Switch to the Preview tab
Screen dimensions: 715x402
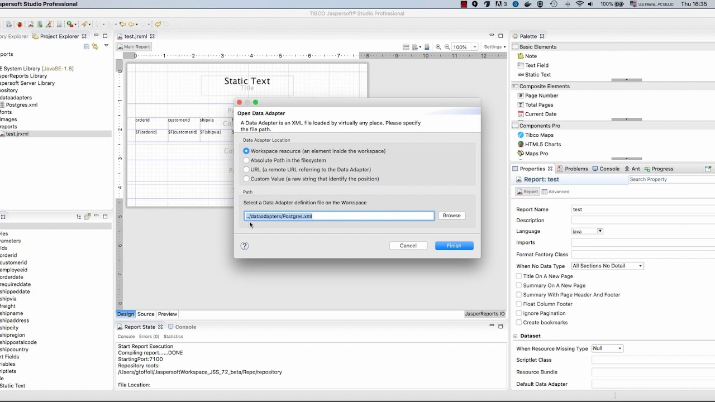[167, 314]
